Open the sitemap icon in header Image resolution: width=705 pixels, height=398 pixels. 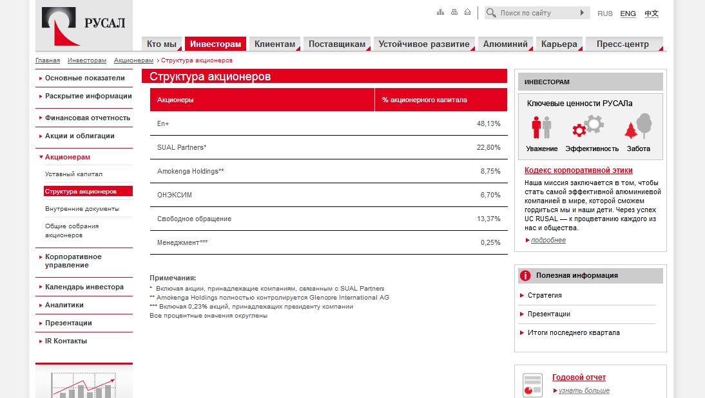point(440,12)
